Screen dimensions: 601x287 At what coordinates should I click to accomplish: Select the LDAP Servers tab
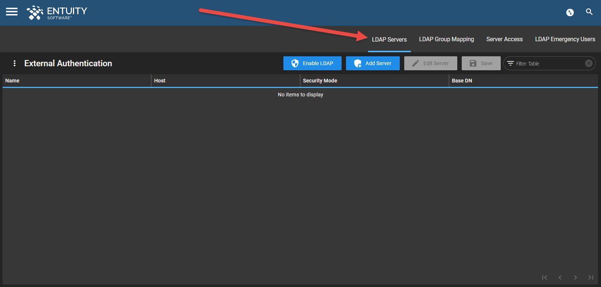(x=389, y=39)
